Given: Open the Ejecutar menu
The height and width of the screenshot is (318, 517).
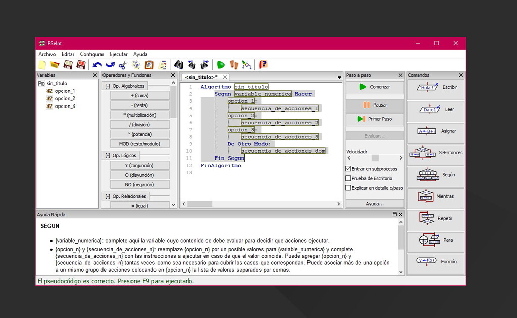Looking at the screenshot, I should pos(118,54).
